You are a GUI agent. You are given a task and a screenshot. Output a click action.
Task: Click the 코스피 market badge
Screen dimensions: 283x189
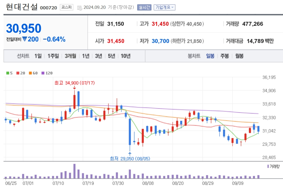click(x=66, y=7)
